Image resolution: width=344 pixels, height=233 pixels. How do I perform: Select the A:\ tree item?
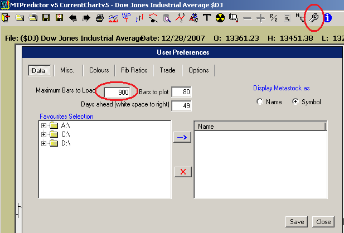65,125
